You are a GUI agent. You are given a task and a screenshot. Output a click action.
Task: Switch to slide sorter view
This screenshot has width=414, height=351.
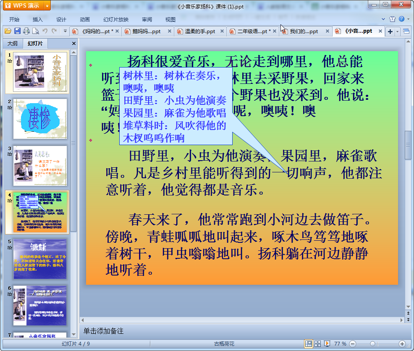pyautogui.click(x=317, y=343)
